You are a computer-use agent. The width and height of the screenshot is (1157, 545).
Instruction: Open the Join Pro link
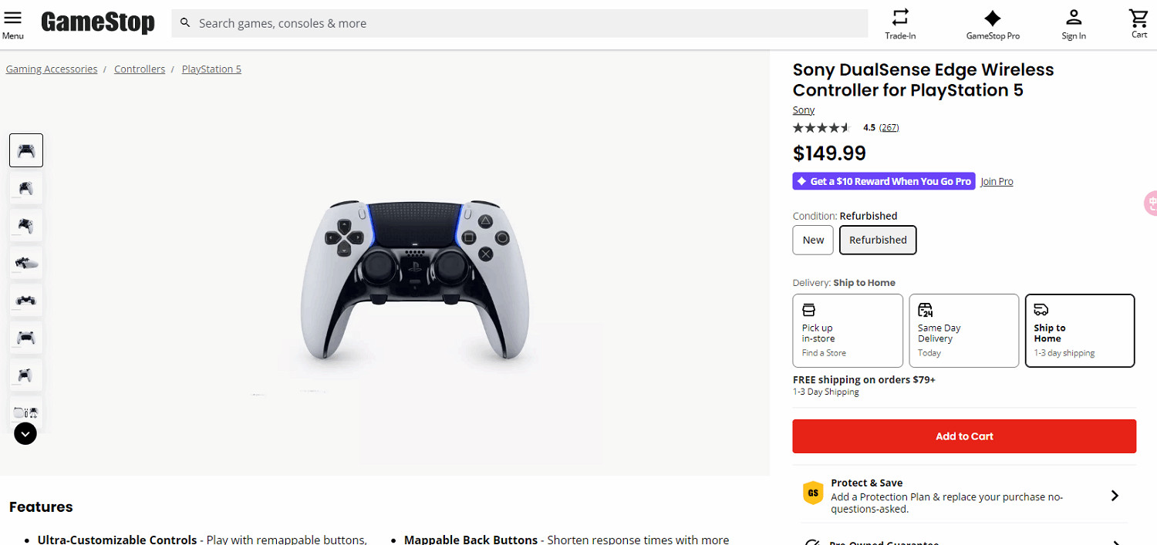(997, 181)
